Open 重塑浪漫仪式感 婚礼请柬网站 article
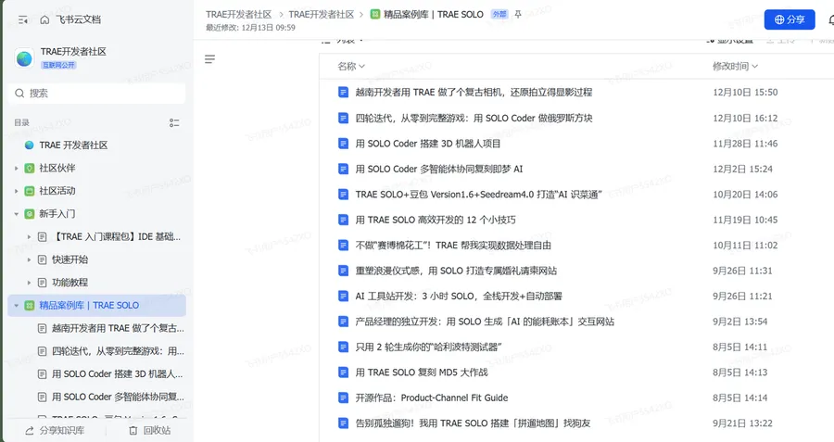 coord(456,271)
